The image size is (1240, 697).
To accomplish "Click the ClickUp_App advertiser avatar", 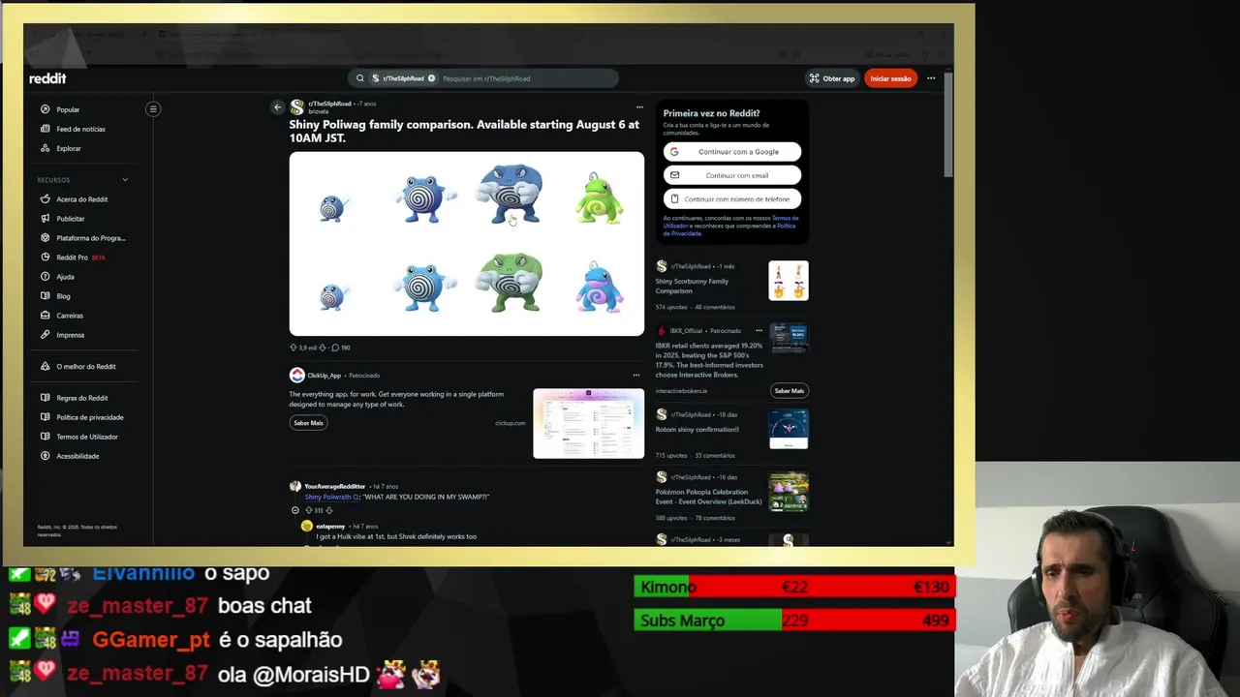I will 296,375.
